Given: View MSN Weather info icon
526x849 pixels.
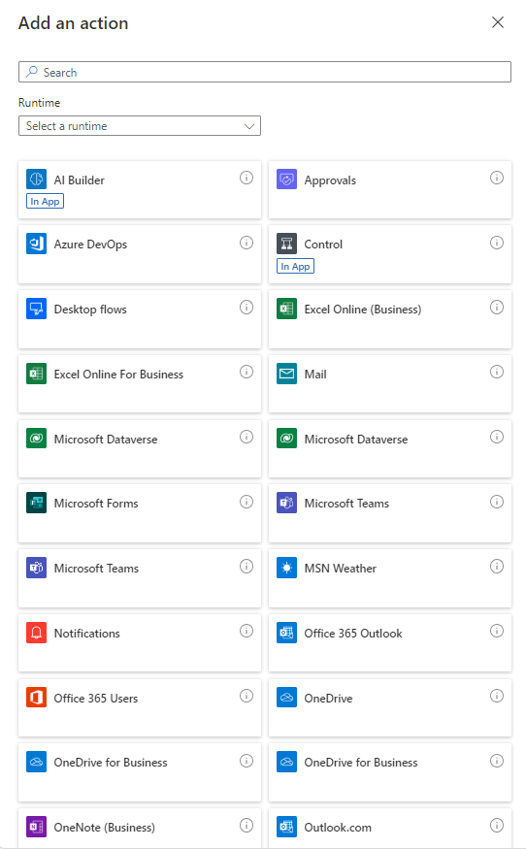Looking at the screenshot, I should pos(497,566).
